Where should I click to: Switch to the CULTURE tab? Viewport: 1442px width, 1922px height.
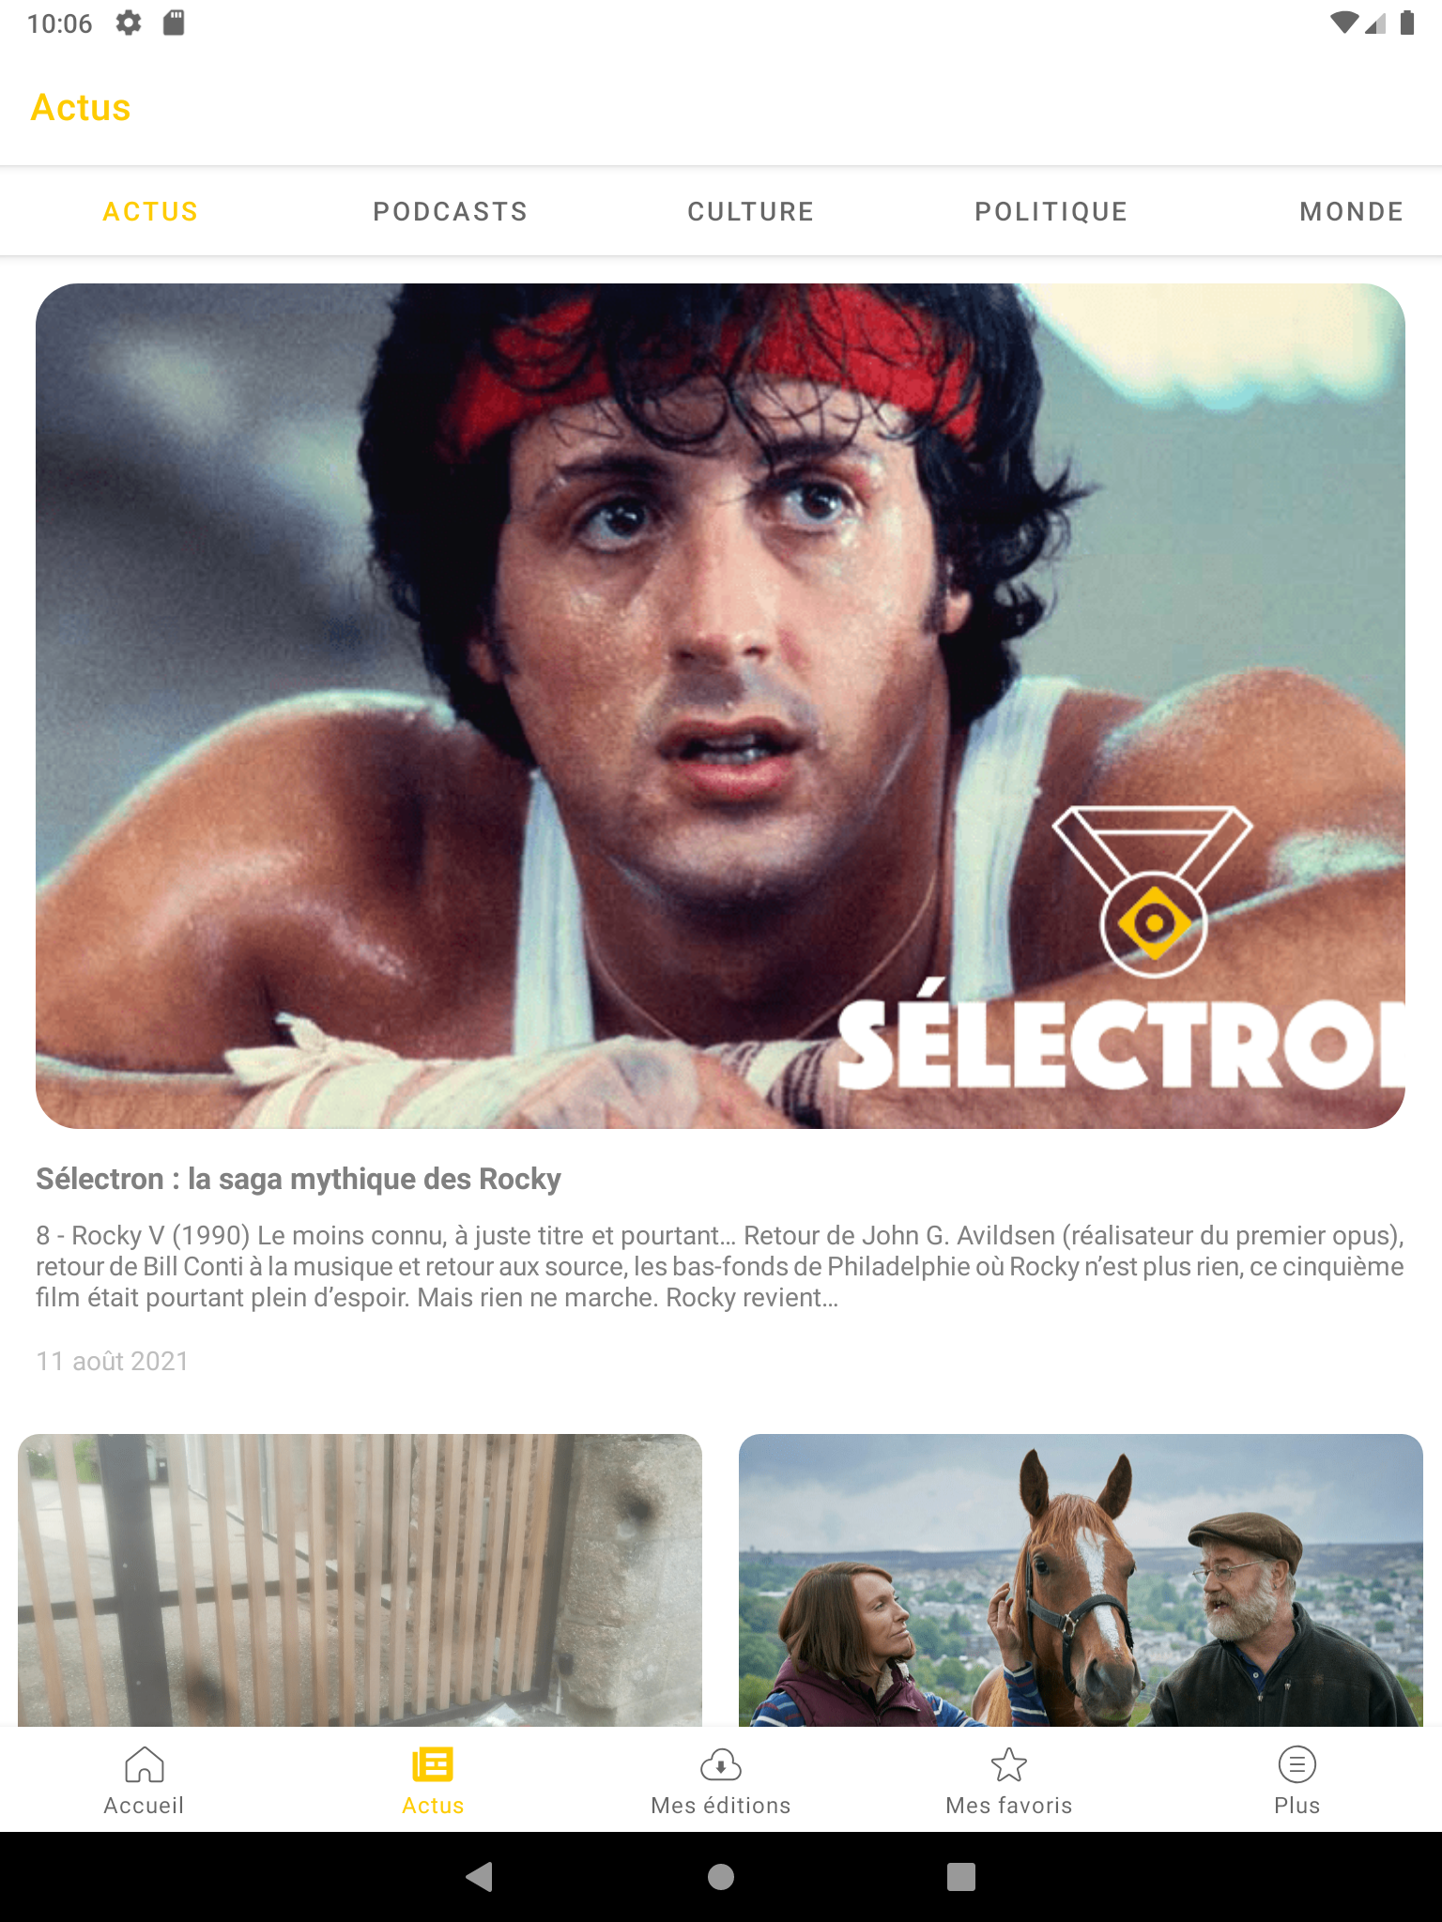point(751,211)
